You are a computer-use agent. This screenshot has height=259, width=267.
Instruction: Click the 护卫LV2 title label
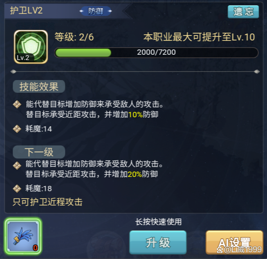tap(26, 11)
